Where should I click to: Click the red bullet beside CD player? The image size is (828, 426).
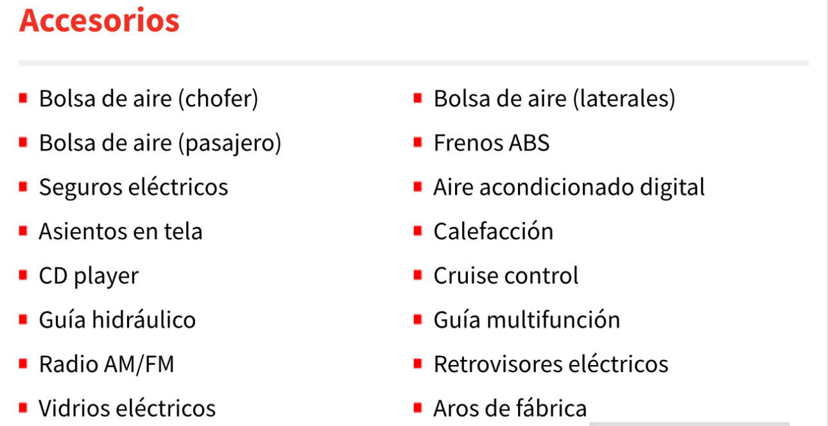(23, 275)
